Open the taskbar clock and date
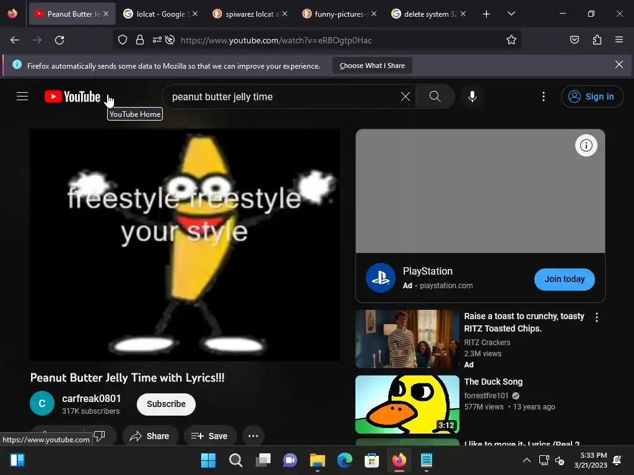This screenshot has width=634, height=475. 591,460
